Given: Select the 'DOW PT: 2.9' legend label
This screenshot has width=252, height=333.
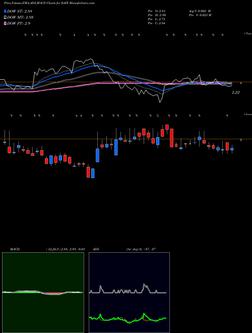Looking at the screenshot, I should coord(19,23).
